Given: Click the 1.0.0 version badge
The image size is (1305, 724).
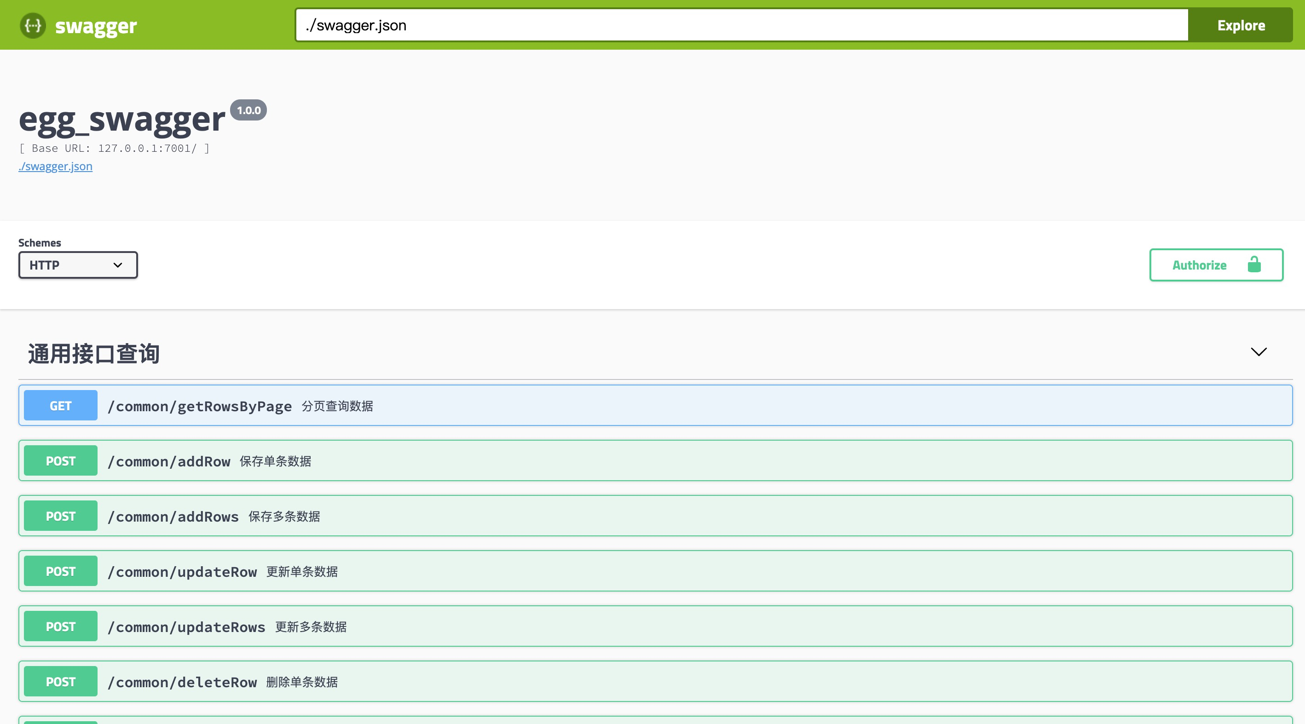Looking at the screenshot, I should coord(248,110).
